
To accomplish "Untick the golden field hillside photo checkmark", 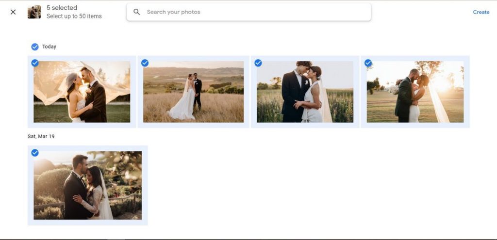I will click(145, 63).
